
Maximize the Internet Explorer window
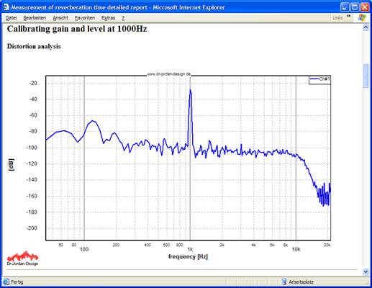point(355,7)
